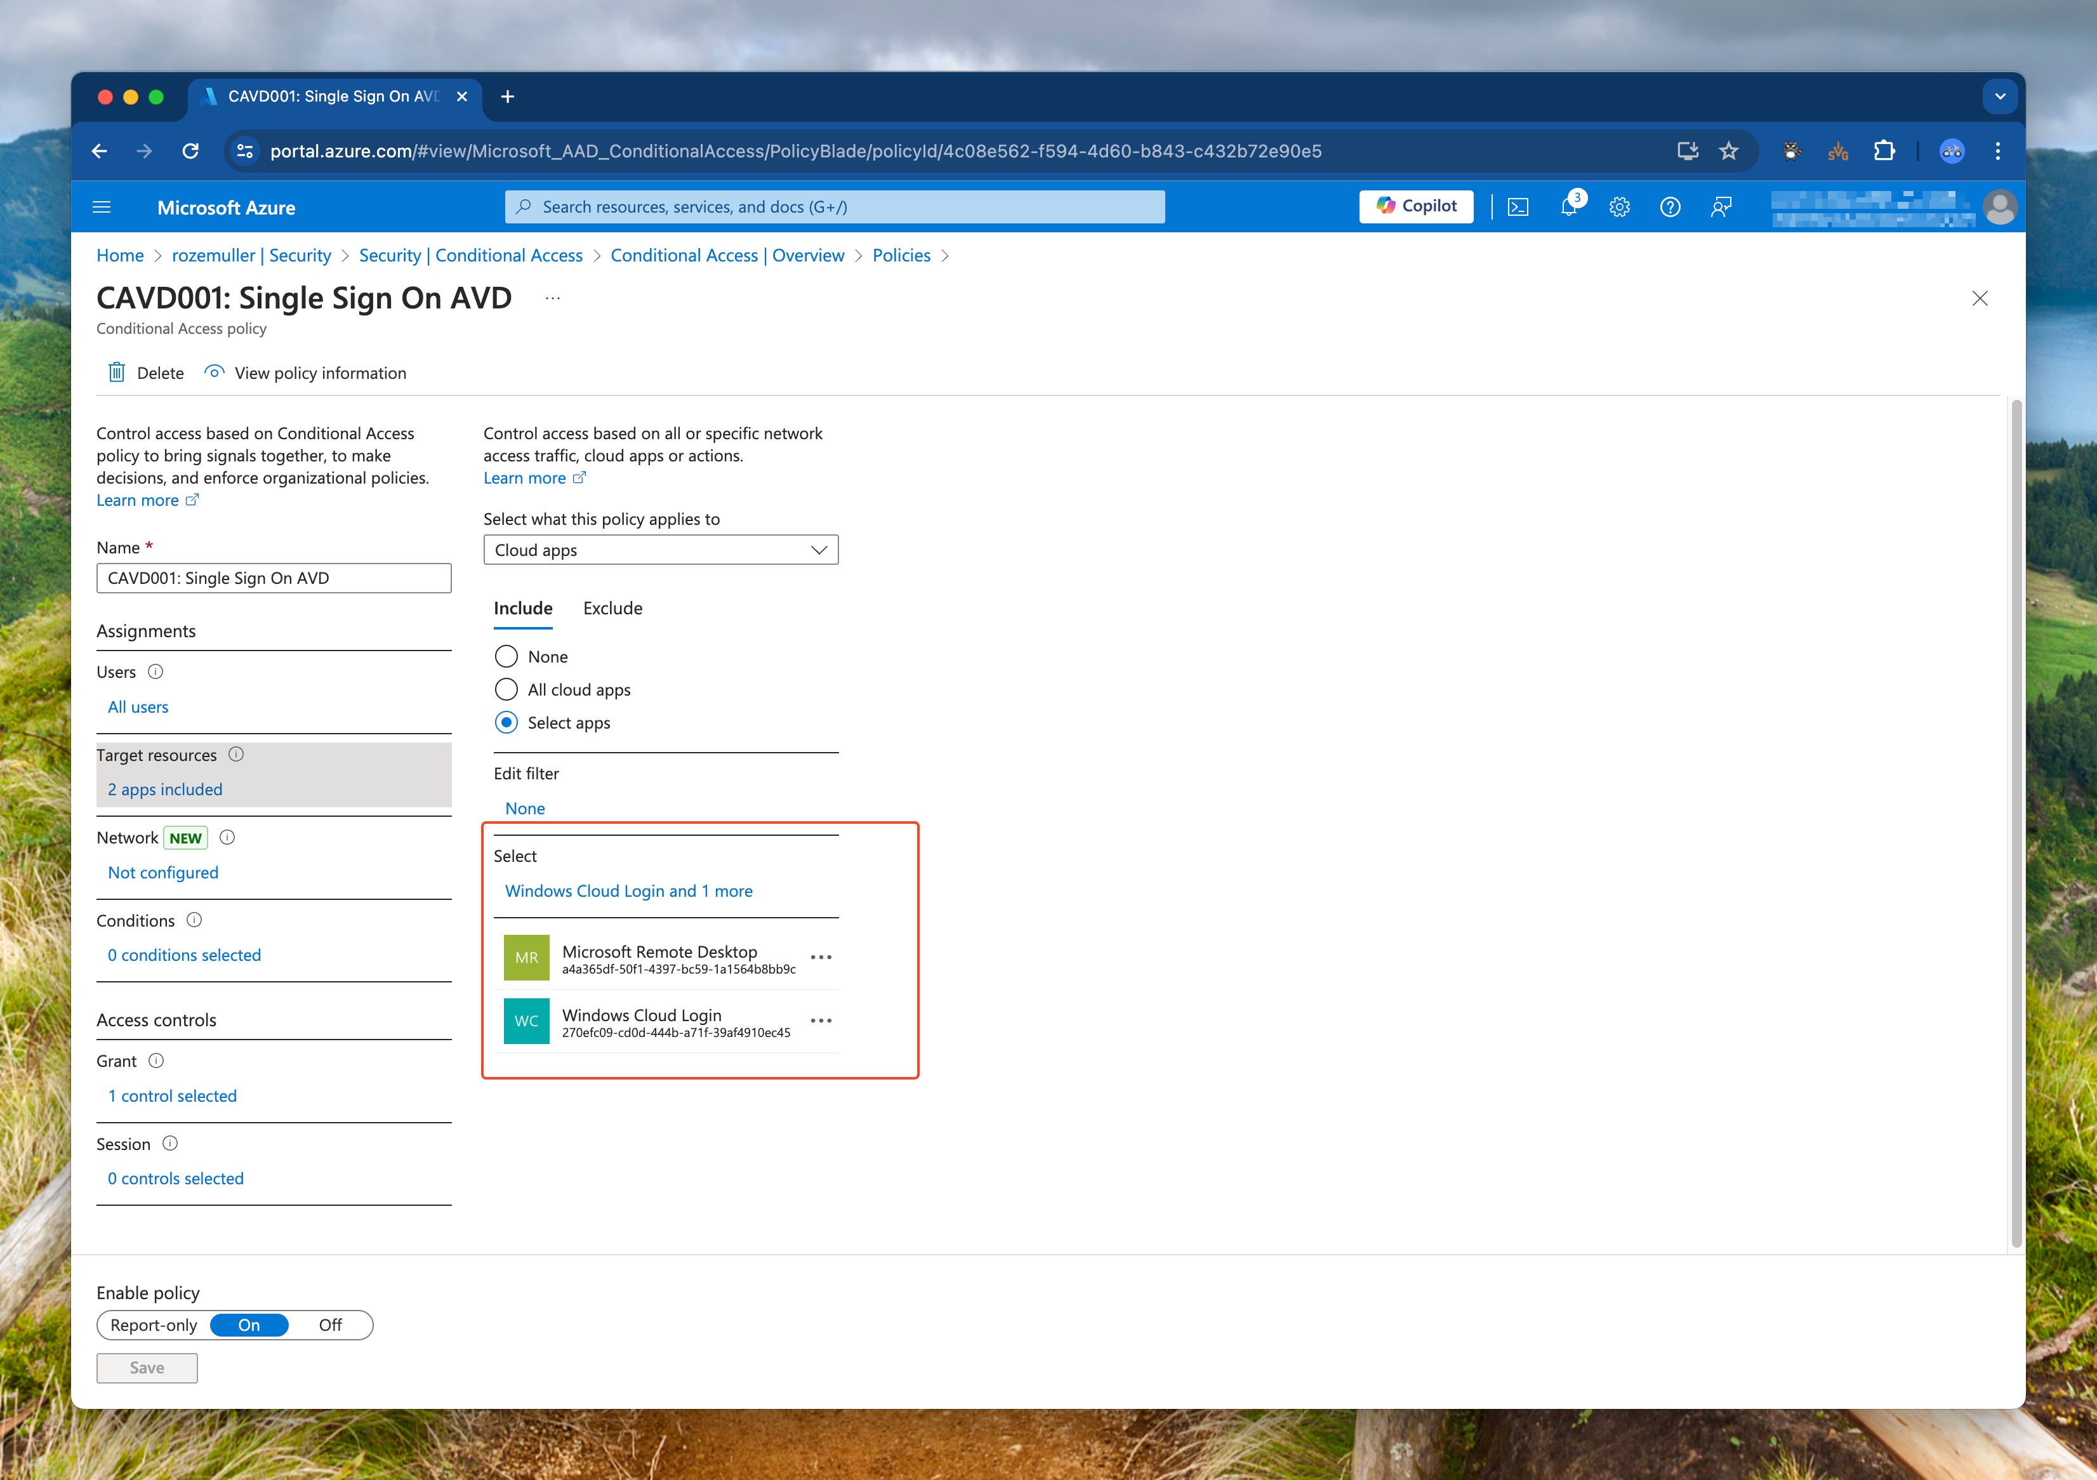Open Microsoft Remote Desktop ellipsis menu
This screenshot has height=1480, width=2097.
821,957
